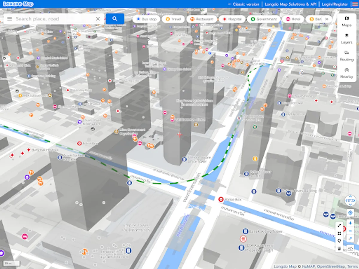Click the my-location crosshair icon
This screenshot has height=269, width=359.
pos(350,212)
